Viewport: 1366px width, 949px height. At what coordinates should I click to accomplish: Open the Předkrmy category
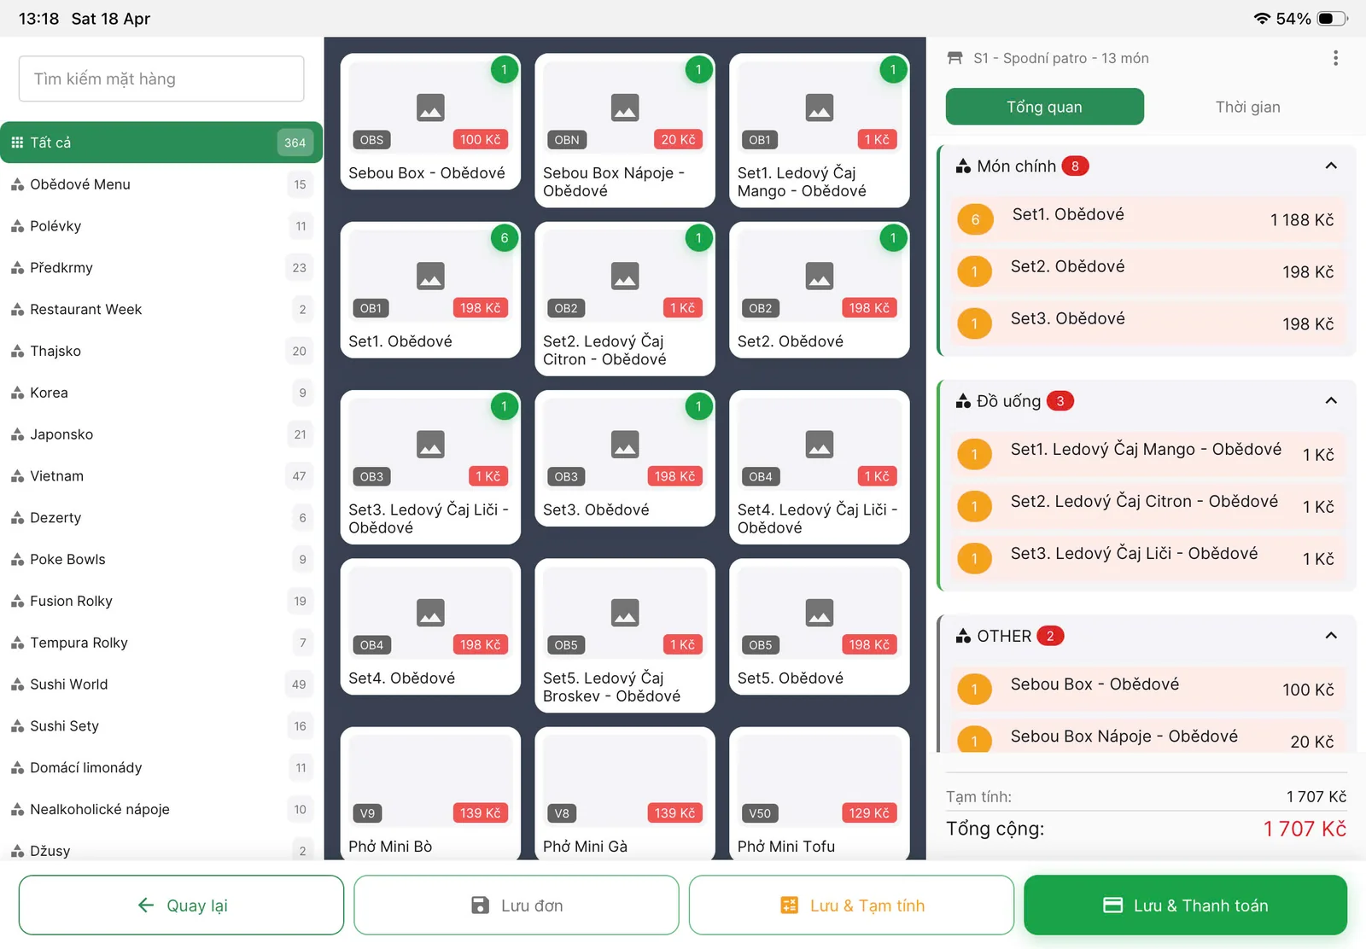(x=161, y=268)
